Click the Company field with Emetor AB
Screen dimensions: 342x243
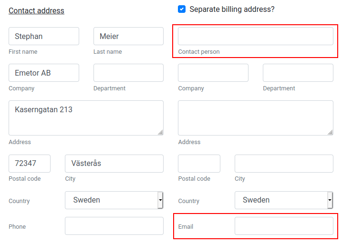click(x=44, y=73)
